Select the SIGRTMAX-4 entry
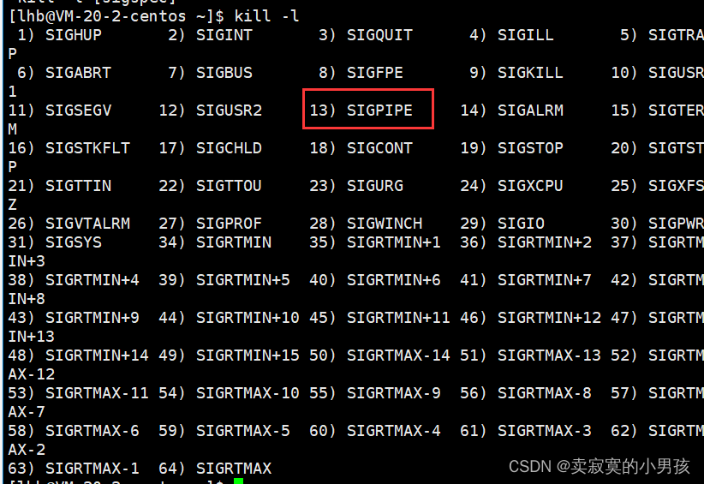 (394, 431)
